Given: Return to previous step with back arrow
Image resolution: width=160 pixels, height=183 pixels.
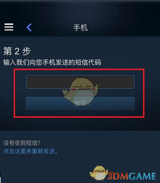Looking at the screenshot, I should click(x=29, y=27).
